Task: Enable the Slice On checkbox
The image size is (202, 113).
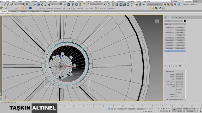Action: point(177,92)
